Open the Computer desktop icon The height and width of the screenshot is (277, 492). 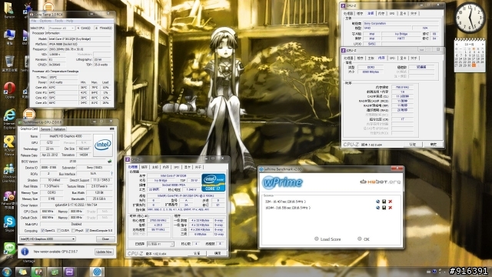pyautogui.click(x=9, y=35)
